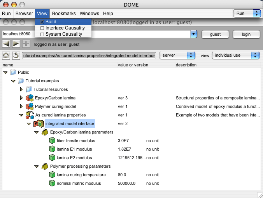Collapse the Tutorial examples folder
The height and width of the screenshot is (198, 263).
13,81
